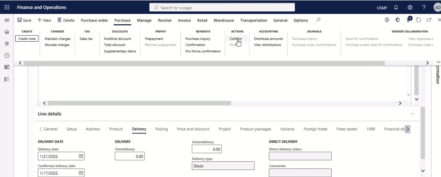441x177 pixels.
Task: Open the Receive ribbon tab
Action: click(x=165, y=20)
